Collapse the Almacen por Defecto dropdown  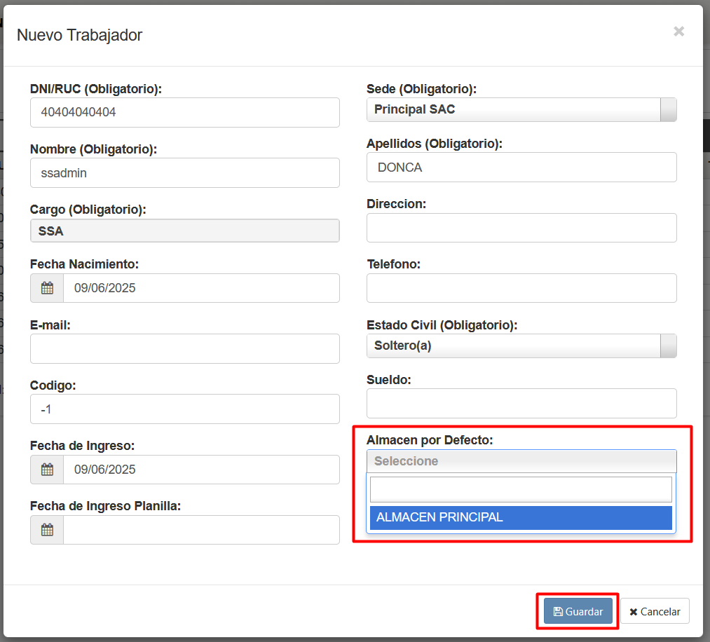click(x=521, y=461)
